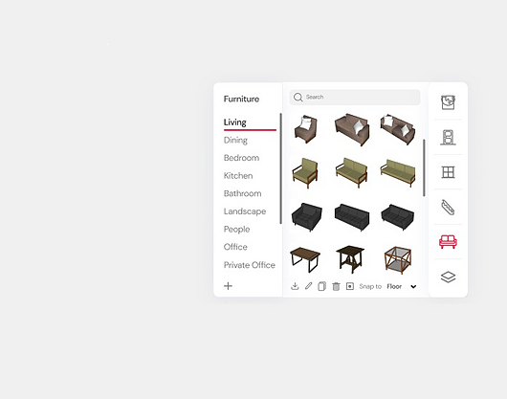507x399 pixels.
Task: Select the Private Office category
Action: pyautogui.click(x=250, y=265)
